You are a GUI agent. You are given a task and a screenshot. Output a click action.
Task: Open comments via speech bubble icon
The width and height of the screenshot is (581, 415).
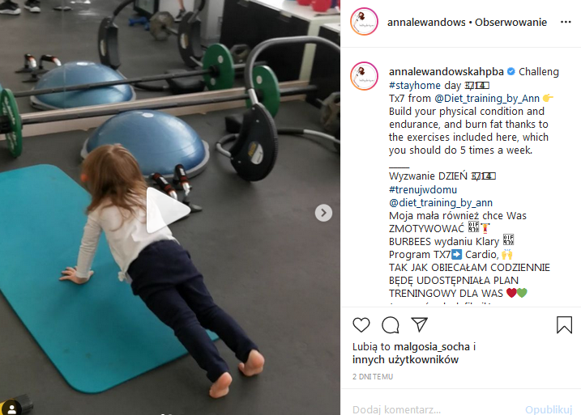(391, 324)
